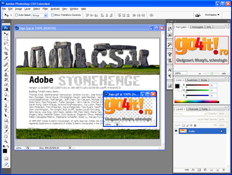
Task: Click the foreground color swatch in toolbox
Action: click(5, 151)
